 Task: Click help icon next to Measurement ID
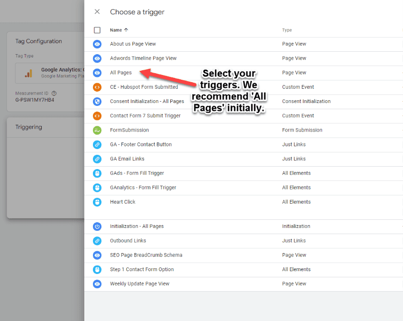54,94
